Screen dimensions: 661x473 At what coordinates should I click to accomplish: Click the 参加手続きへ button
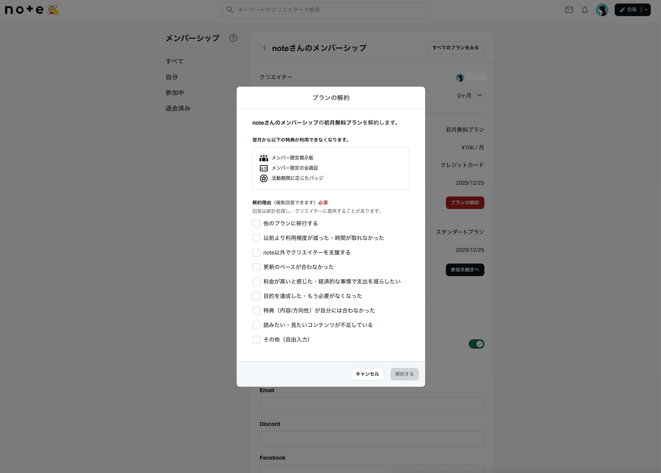[x=465, y=270]
